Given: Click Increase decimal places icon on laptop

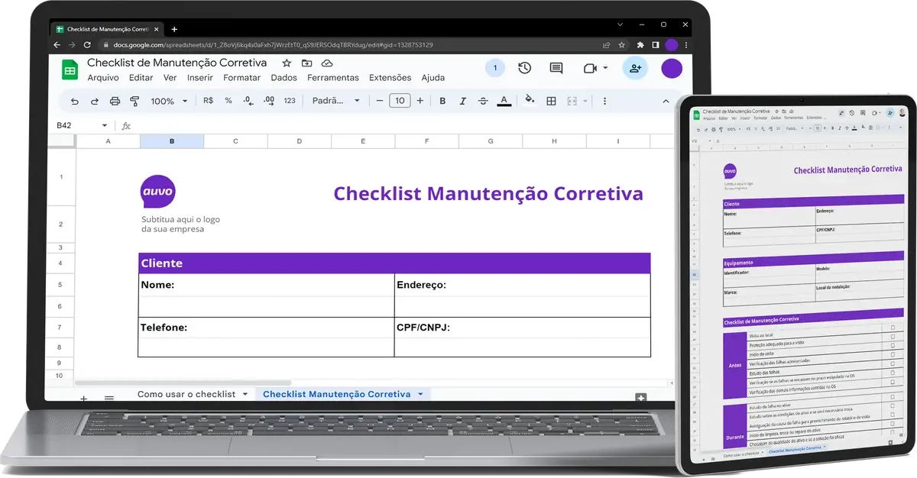Looking at the screenshot, I should [268, 101].
